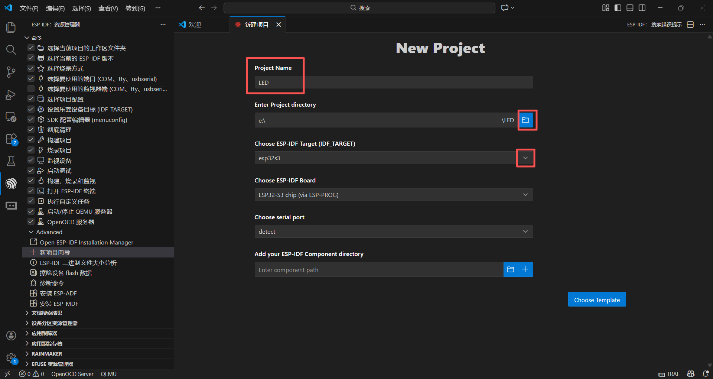The height and width of the screenshot is (379, 713).
Task: Toggle checkbox for SDK 配置编辑器 (menuconfig)
Action: pos(31,120)
